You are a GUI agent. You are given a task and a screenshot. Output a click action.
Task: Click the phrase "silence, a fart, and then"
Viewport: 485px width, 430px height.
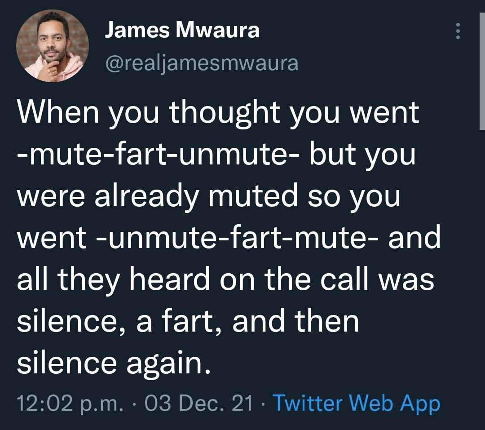click(x=188, y=321)
